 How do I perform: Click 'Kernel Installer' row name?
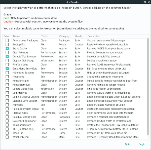click(21, 81)
